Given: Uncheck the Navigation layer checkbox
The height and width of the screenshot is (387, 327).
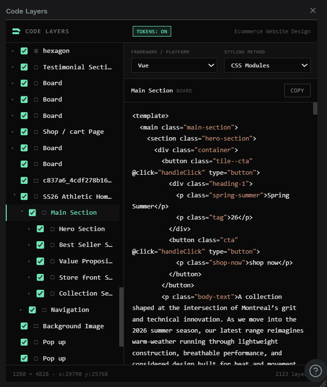Looking at the screenshot, I should point(32,310).
